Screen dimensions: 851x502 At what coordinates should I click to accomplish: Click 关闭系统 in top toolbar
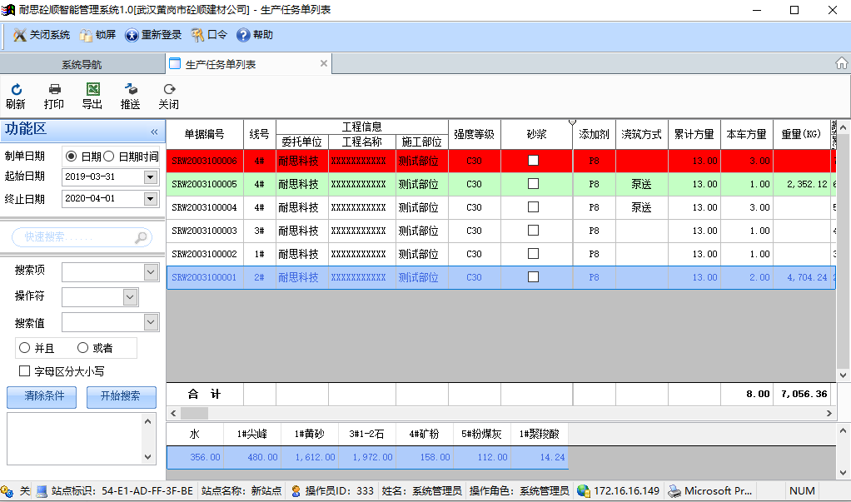click(42, 35)
